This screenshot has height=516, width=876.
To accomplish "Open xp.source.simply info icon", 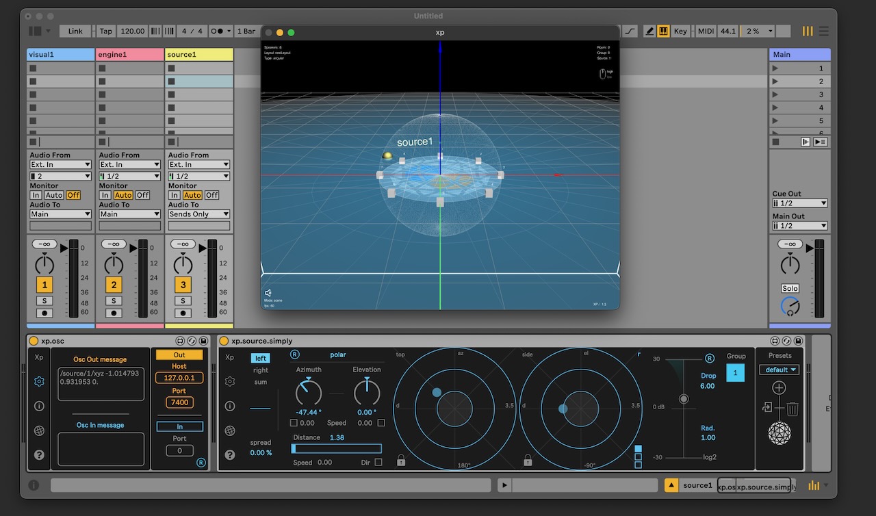I will coord(230,406).
